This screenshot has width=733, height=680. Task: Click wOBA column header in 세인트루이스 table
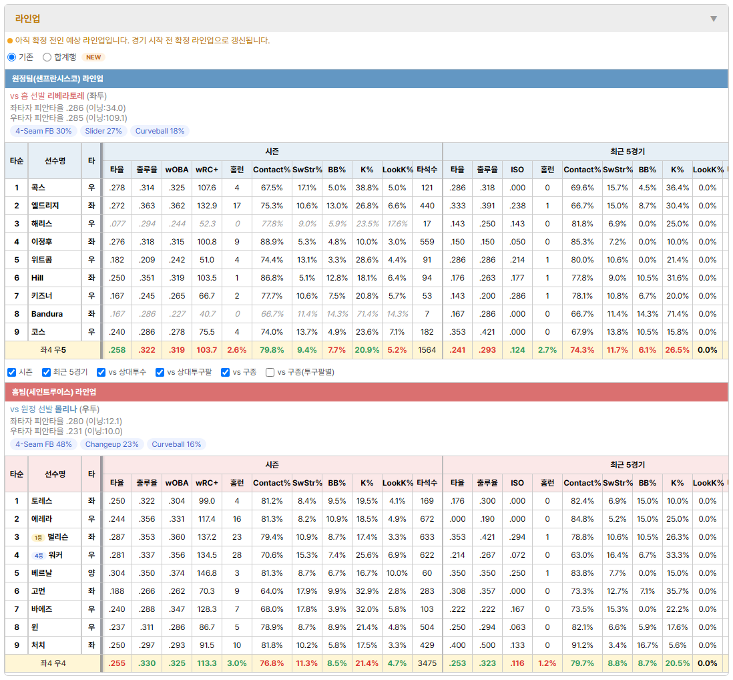point(177,483)
